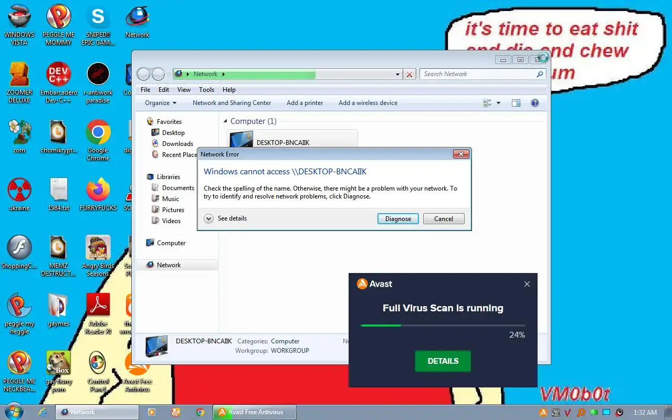Switch to Avast Free Antivirus taskbar button
The image size is (672, 420).
[x=255, y=412]
